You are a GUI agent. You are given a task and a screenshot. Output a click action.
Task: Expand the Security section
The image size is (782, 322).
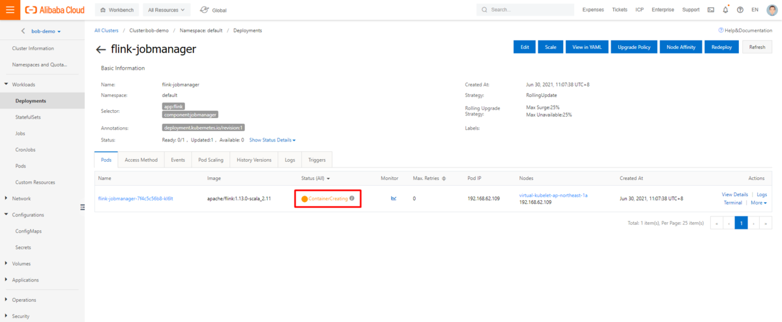[22, 316]
